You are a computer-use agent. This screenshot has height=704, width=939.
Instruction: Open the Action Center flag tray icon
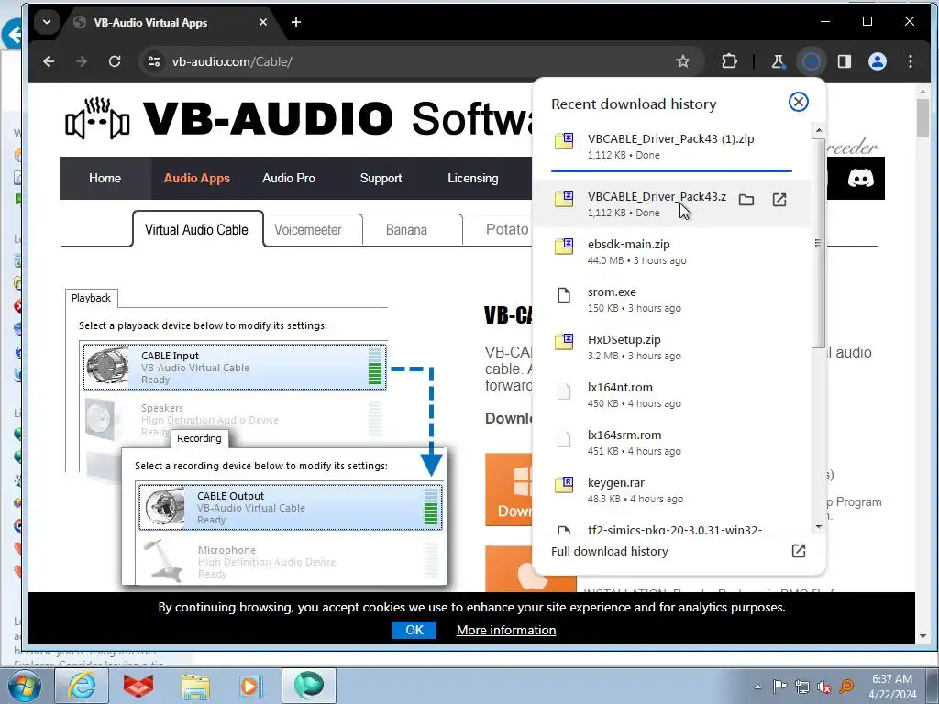[x=779, y=687]
